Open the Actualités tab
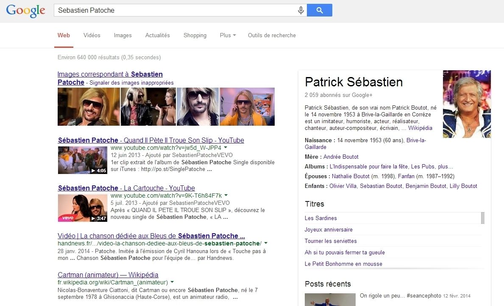Image resolution: width=504 pixels, height=306 pixels. [x=158, y=35]
